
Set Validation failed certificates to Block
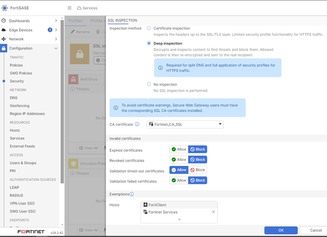point(198,181)
